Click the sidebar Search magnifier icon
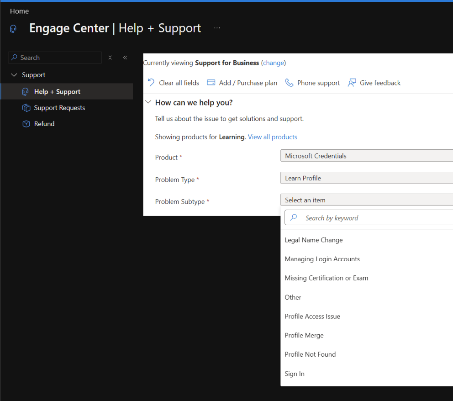The height and width of the screenshot is (401, 453). click(x=14, y=58)
